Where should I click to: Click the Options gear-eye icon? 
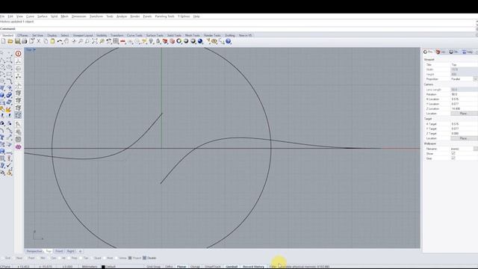214,41
